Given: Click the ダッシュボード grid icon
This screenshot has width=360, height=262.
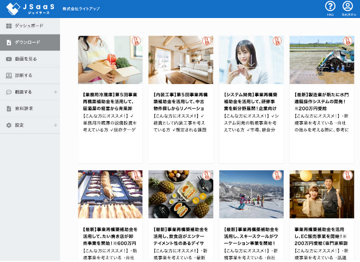Looking at the screenshot, I should pyautogui.click(x=9, y=26).
